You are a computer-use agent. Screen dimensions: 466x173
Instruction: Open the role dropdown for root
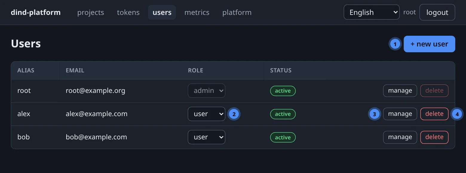(x=206, y=91)
